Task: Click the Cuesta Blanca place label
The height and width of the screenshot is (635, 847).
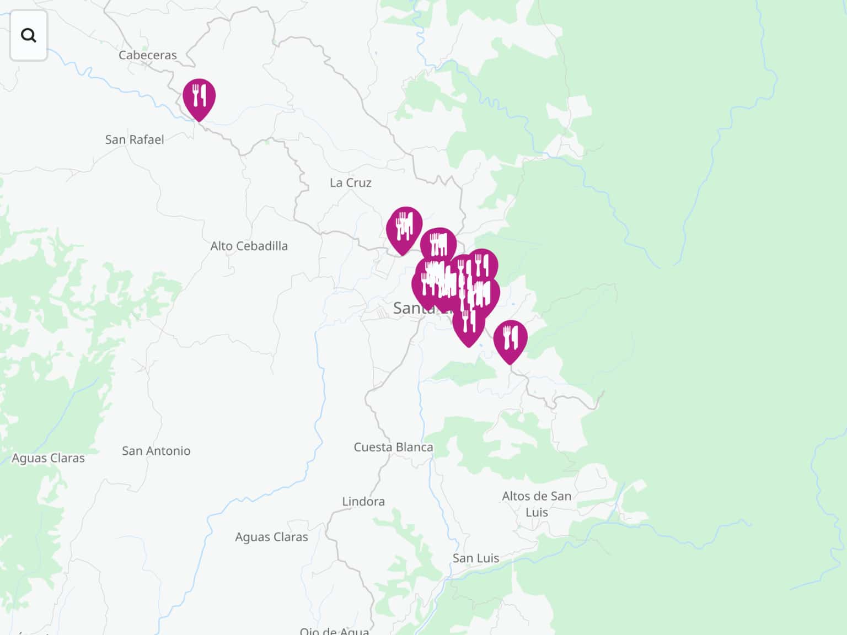Action: pyautogui.click(x=393, y=447)
